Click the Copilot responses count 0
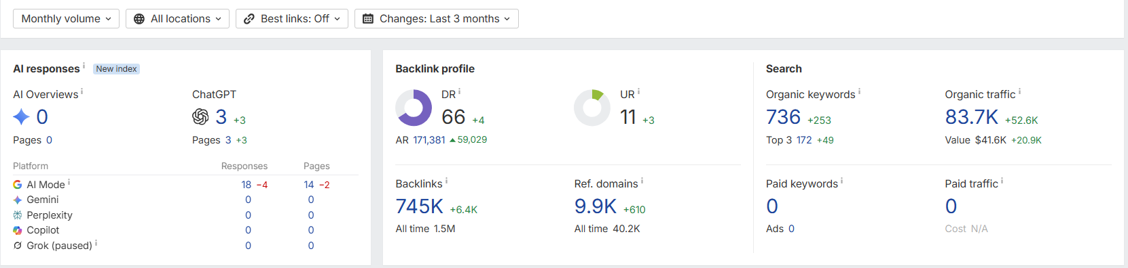 248,230
